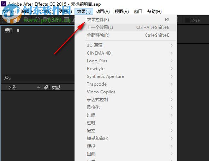The height and width of the screenshot is (161, 209).
Task: Open the 窗口 menu
Action: coord(138,12)
